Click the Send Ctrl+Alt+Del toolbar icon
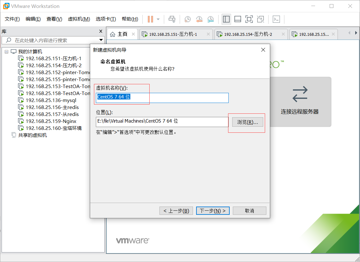 click(172, 19)
